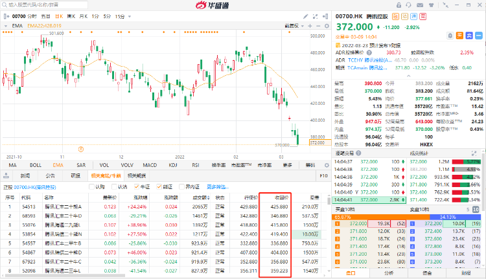486x279 pixels.
Task: Select the chart drawing pencil tool
Action: point(306,16)
